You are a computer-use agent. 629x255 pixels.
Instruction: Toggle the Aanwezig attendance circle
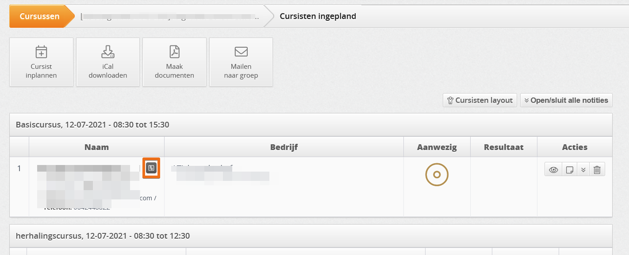pos(437,175)
